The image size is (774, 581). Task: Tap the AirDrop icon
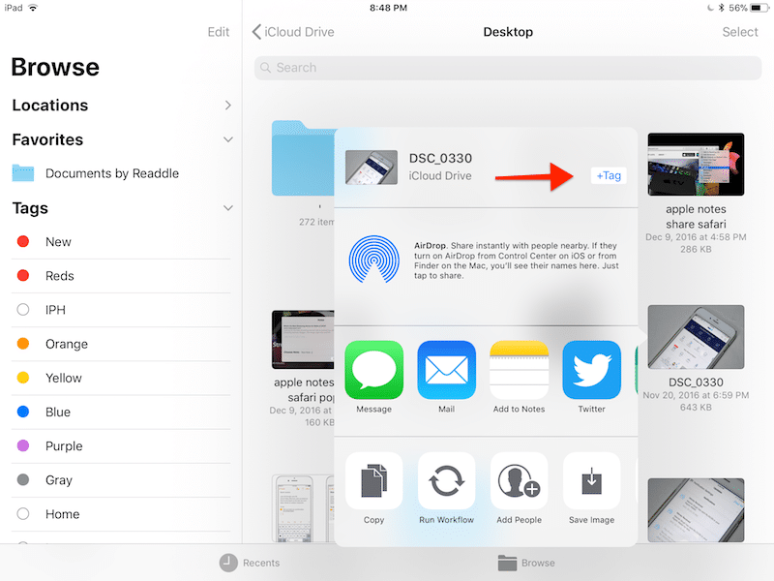tap(374, 257)
